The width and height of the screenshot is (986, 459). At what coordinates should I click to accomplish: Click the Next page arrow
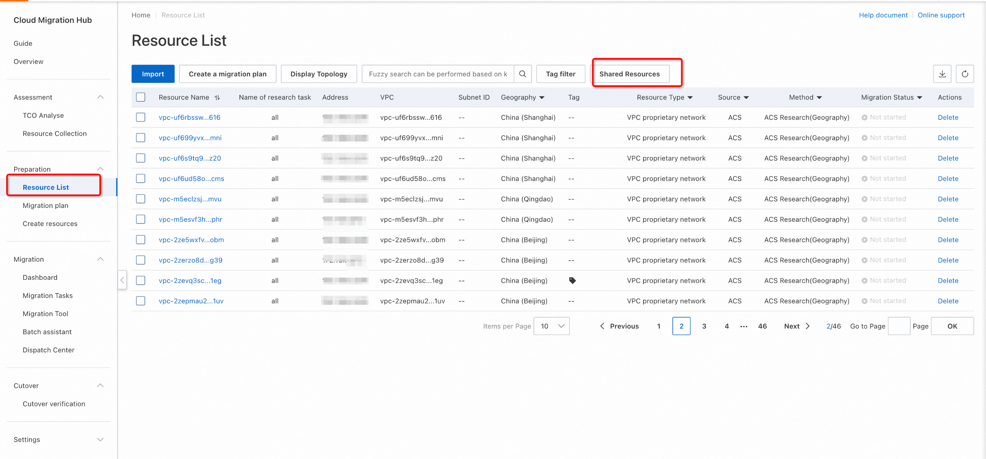[808, 326]
